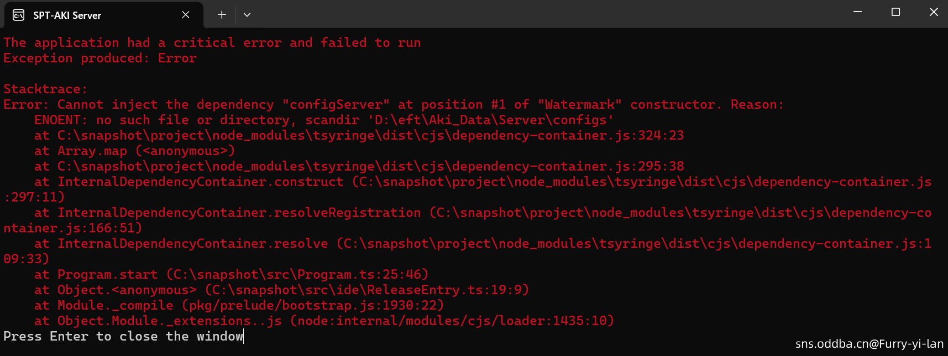Click the 'Exception produced: Error' line

(100, 59)
